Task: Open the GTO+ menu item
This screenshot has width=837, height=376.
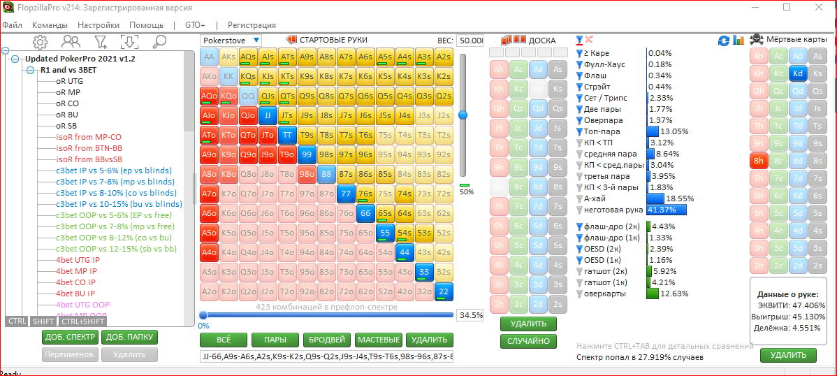Action: click(196, 25)
